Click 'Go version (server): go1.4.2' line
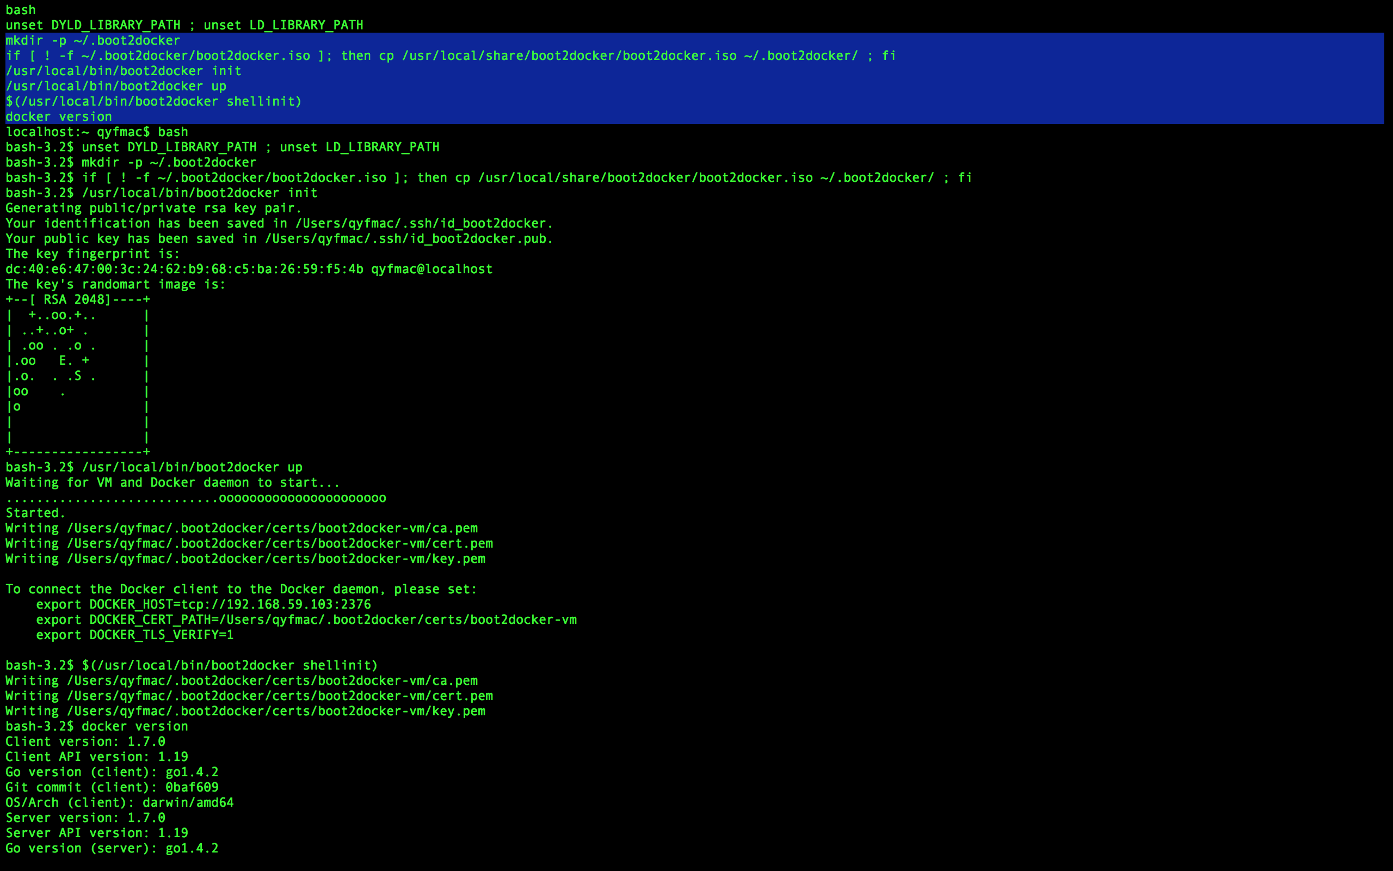This screenshot has height=871, width=1393. (x=112, y=849)
